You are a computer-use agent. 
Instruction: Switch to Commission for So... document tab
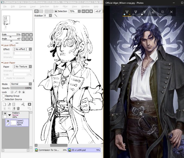pos(51,150)
